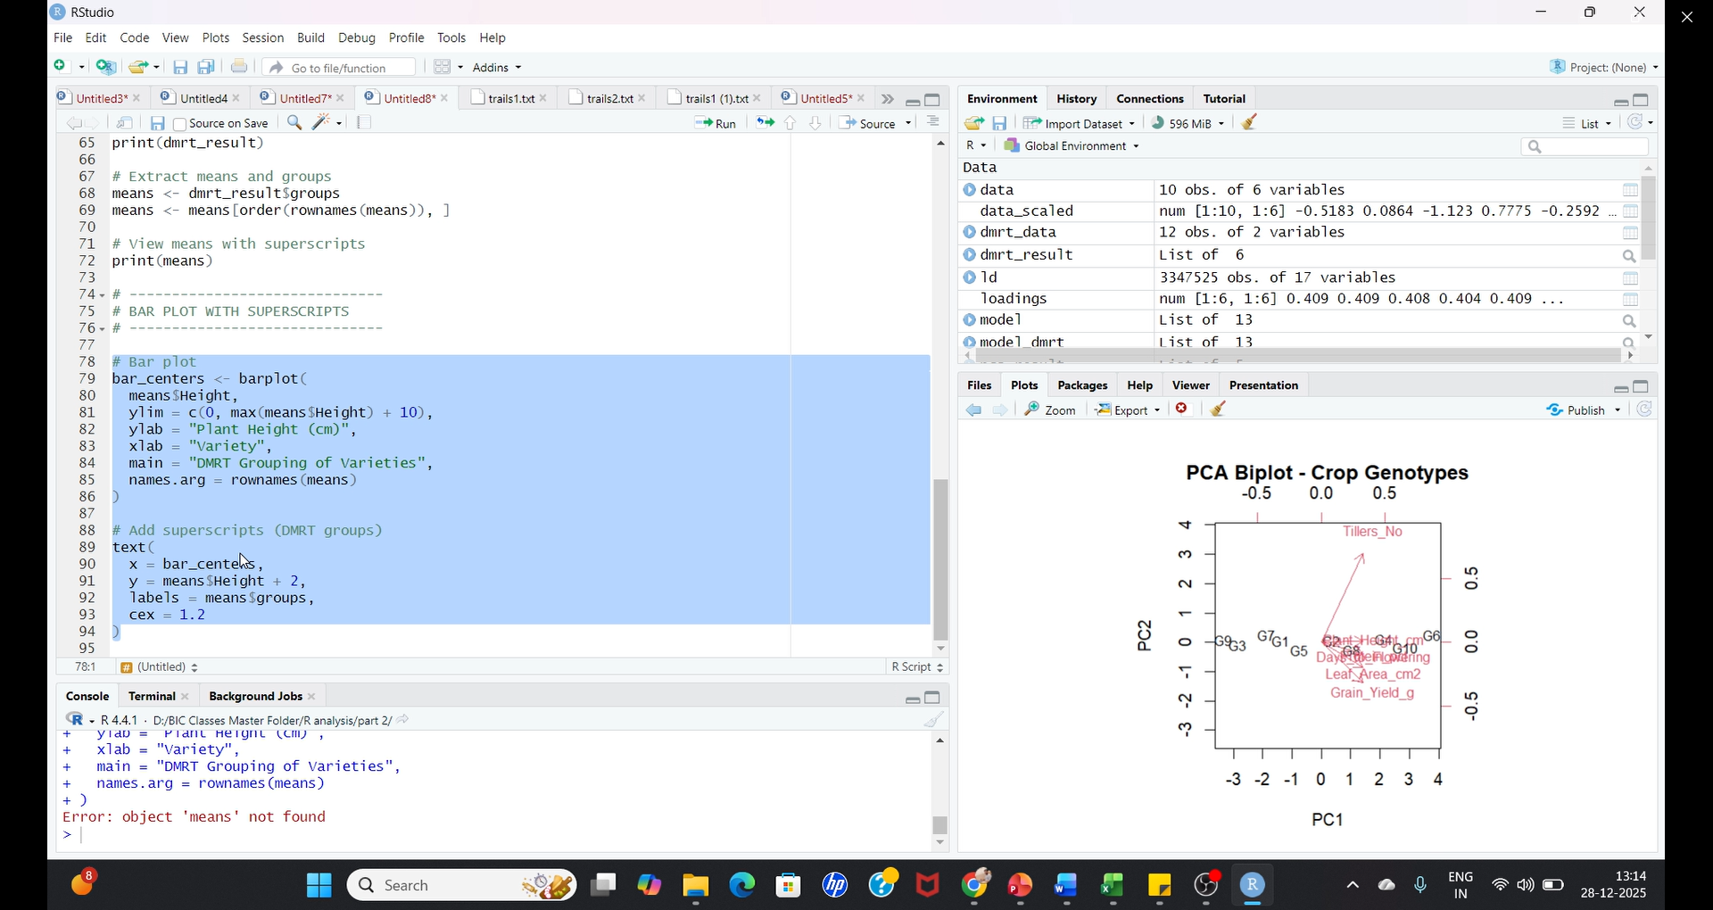Open the Code Tools magic wand
This screenshot has width=1713, height=910.
coord(322,122)
